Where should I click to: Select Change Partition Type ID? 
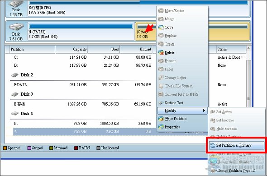237,171
